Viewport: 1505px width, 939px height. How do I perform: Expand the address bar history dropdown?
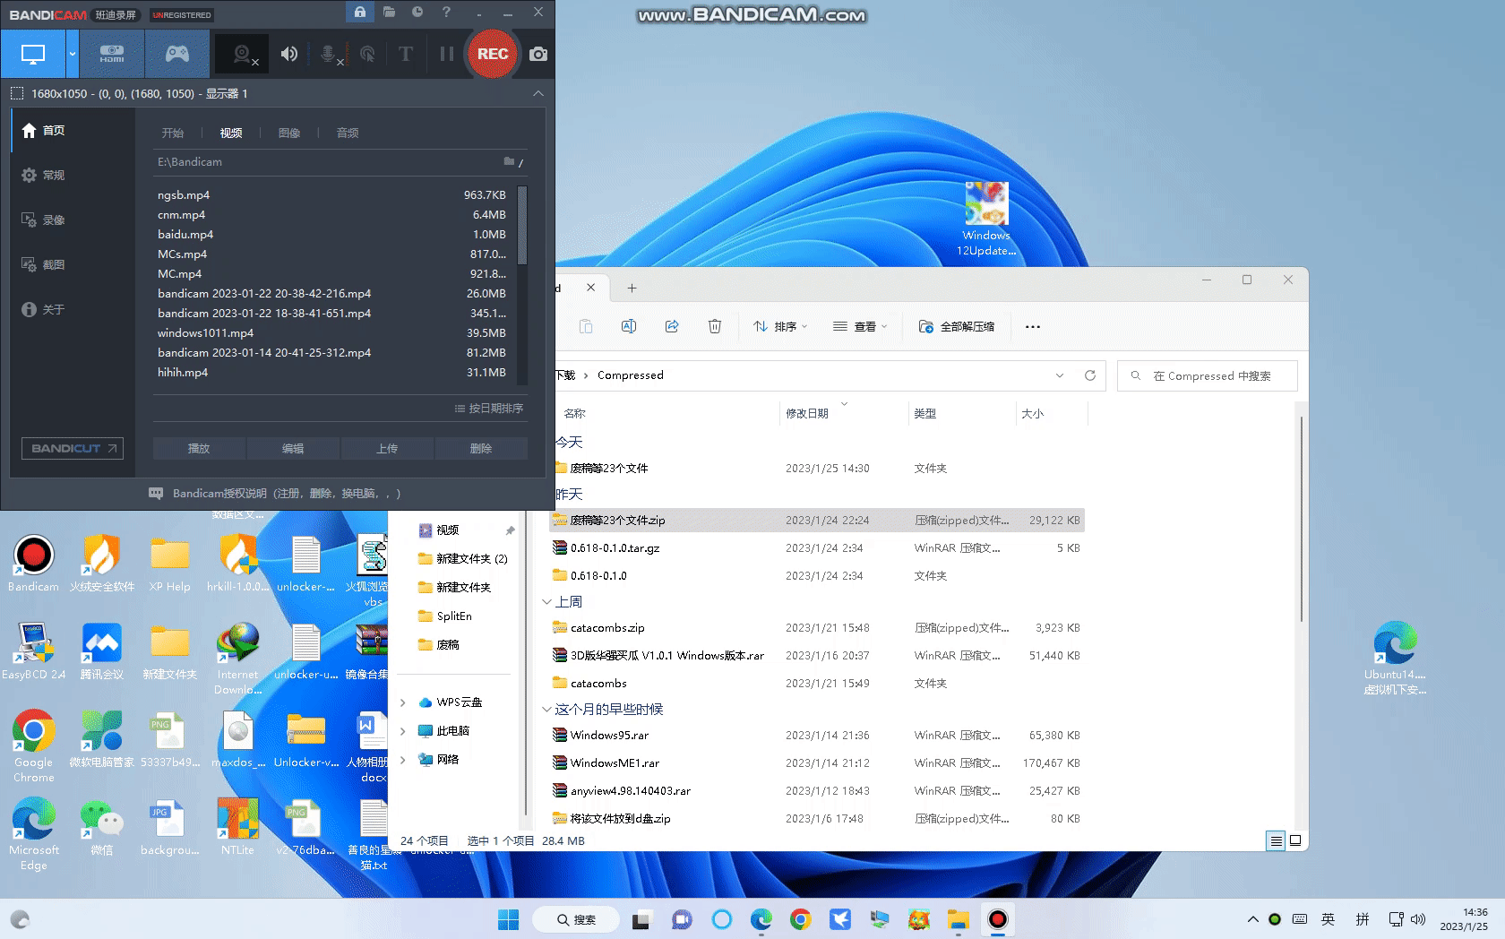(1060, 375)
